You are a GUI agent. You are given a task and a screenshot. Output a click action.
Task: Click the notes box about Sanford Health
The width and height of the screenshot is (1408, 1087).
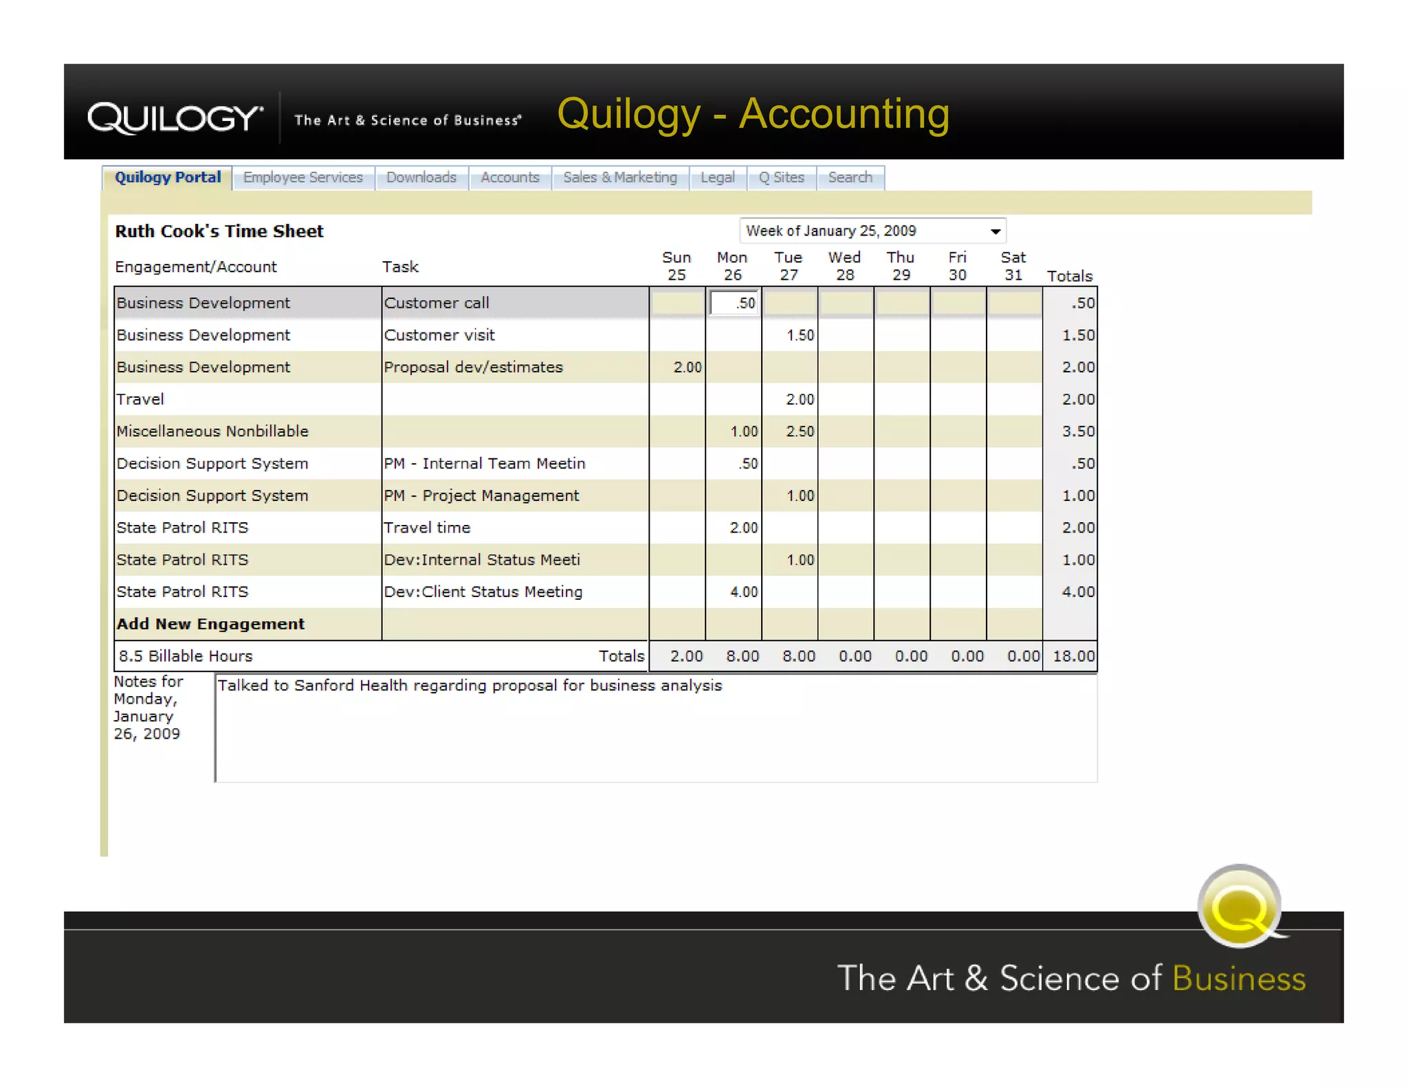pyautogui.click(x=655, y=728)
